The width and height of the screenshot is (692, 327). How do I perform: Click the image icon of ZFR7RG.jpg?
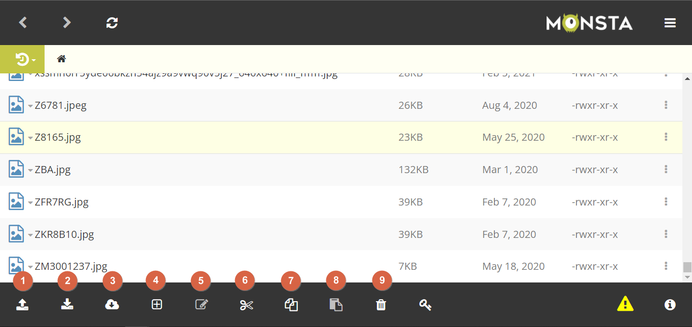pos(16,201)
